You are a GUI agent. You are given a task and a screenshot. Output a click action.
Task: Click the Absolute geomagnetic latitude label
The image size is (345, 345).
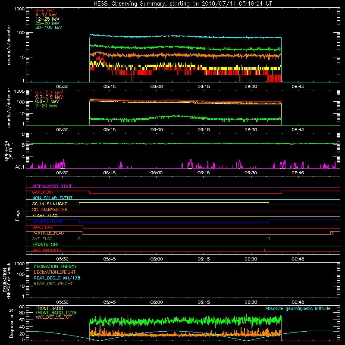[x=298, y=308]
